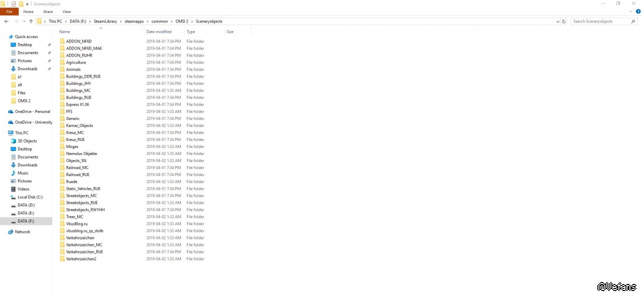Select OneDrive - Personal in sidebar
The height and width of the screenshot is (297, 642).
[32, 111]
